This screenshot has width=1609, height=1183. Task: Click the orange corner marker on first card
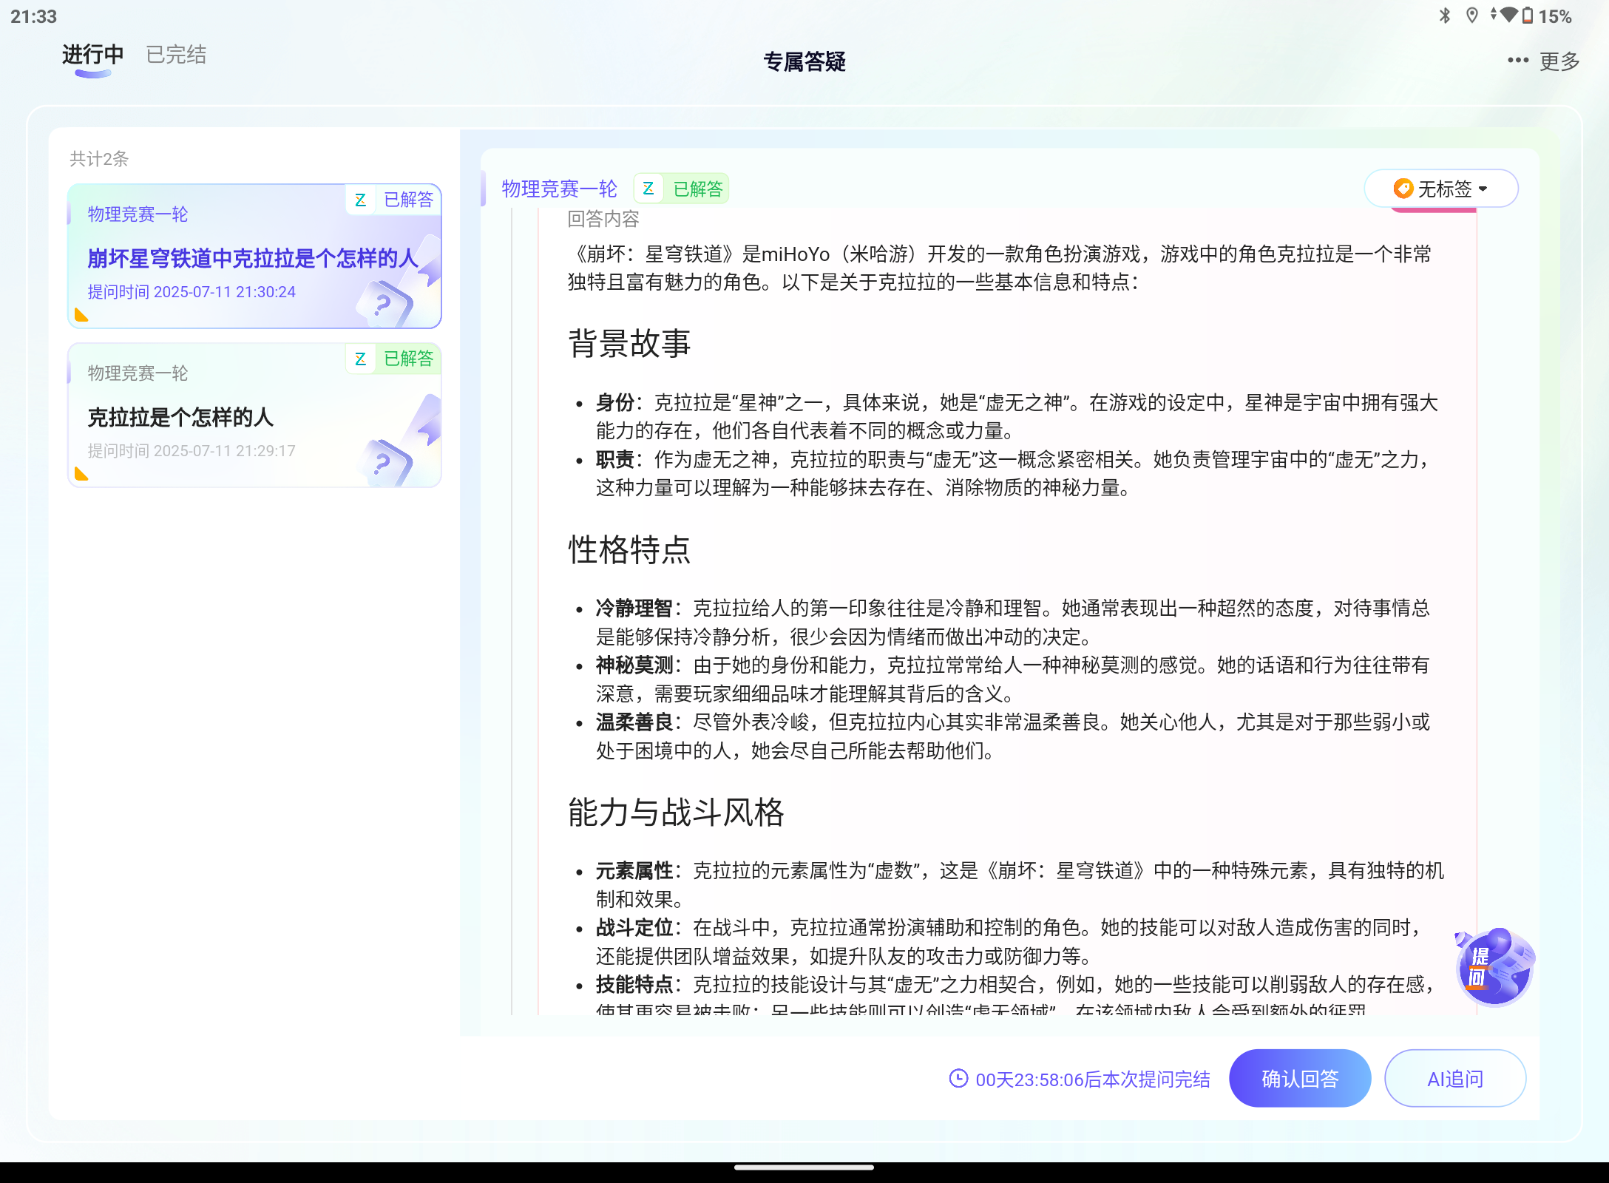coord(81,316)
